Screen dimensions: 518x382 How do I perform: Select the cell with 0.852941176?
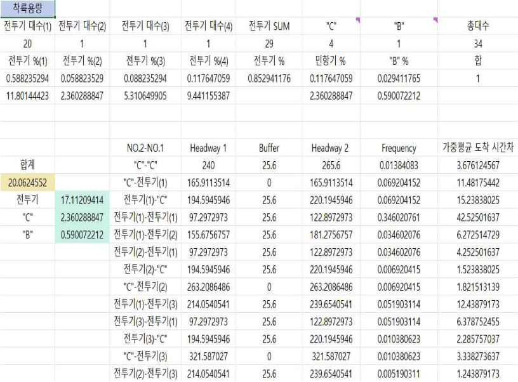pos(269,79)
